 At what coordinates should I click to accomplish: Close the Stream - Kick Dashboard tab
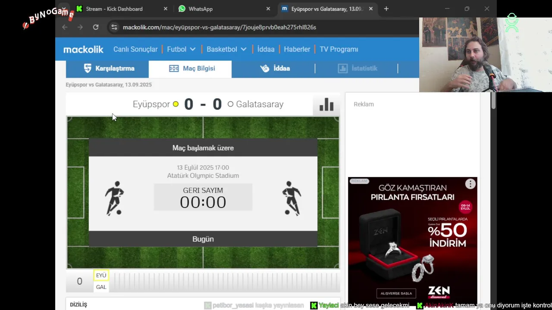tap(166, 9)
